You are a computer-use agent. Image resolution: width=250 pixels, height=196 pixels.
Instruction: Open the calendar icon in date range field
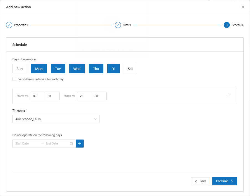71,143
